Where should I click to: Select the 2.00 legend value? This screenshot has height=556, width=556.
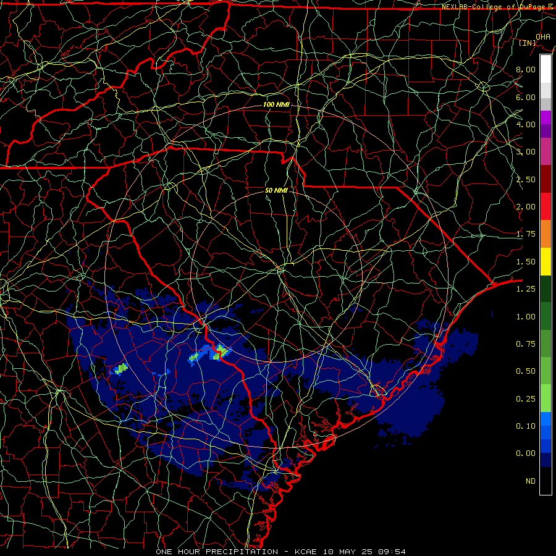[526, 207]
